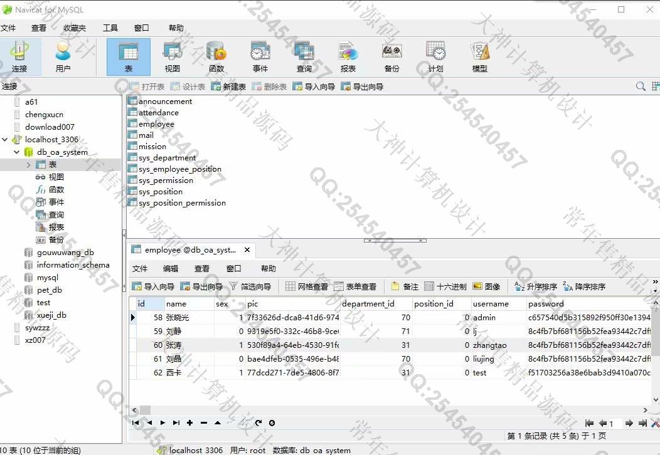Open 筛选向导 filter wizard
The width and height of the screenshot is (660, 455).
click(x=250, y=286)
